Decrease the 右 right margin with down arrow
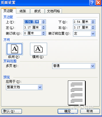Viewport: 102px width, 117px height. (x=93, y=29)
